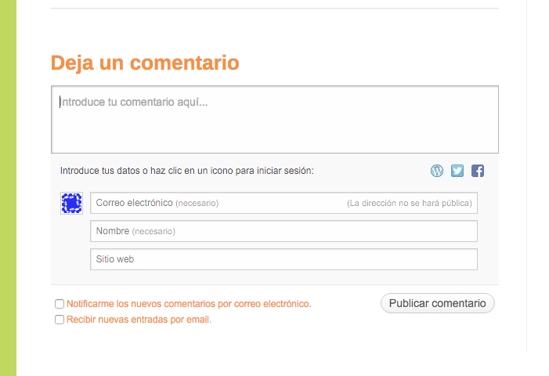This screenshot has width=549, height=376.
Task: Click the green left margin strip
Action: point(8,188)
